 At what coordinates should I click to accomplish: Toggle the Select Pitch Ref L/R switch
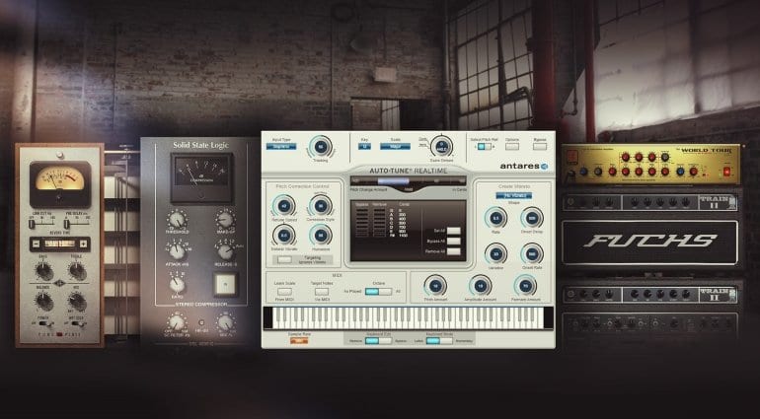click(484, 146)
